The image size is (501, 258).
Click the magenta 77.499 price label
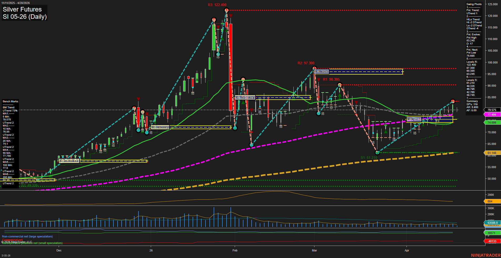492,115
